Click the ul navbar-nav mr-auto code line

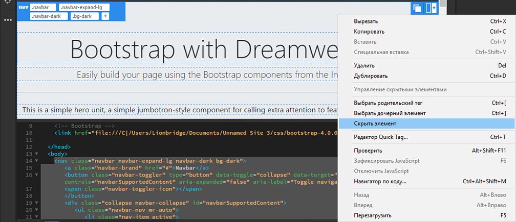127,210
